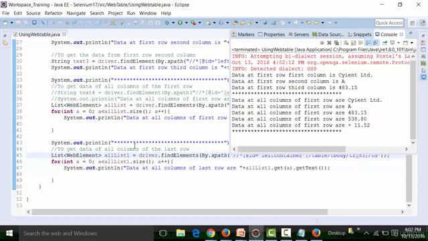
Task: Switch to the Servers tab
Action: coord(299,34)
